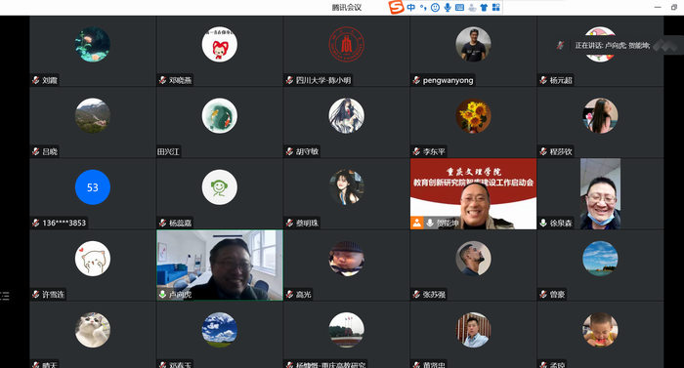
Task: Click the 正在讲话 speaking indicator text
Action: pos(613,45)
